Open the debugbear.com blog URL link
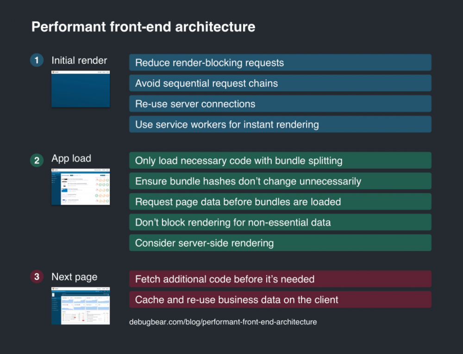The width and height of the screenshot is (463, 354). coord(223,322)
